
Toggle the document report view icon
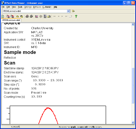(45, 17)
